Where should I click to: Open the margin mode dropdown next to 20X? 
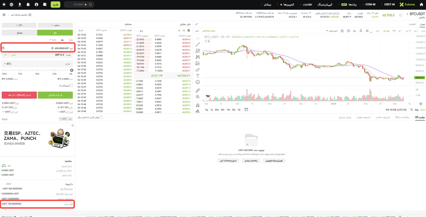[x=55, y=25]
